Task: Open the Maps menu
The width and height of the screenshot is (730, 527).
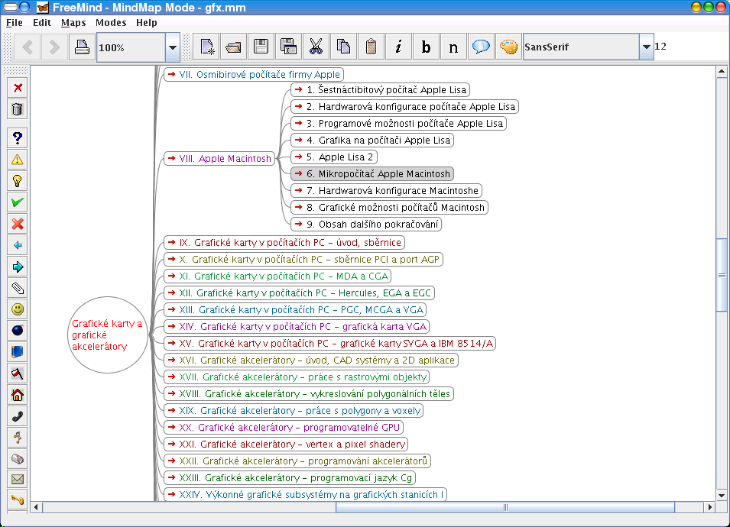Action: (x=73, y=22)
